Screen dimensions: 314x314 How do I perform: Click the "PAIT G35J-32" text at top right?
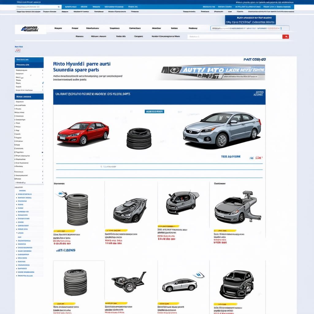coord(255,59)
